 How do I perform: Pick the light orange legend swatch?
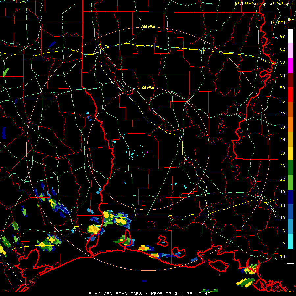pyautogui.click(x=290, y=124)
